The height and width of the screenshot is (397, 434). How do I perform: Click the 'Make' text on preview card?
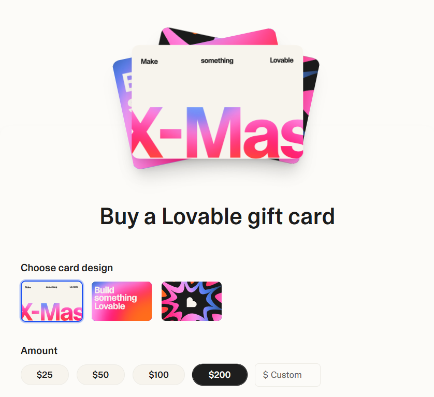(x=149, y=62)
